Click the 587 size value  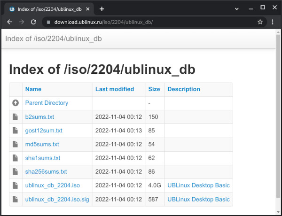(x=153, y=199)
